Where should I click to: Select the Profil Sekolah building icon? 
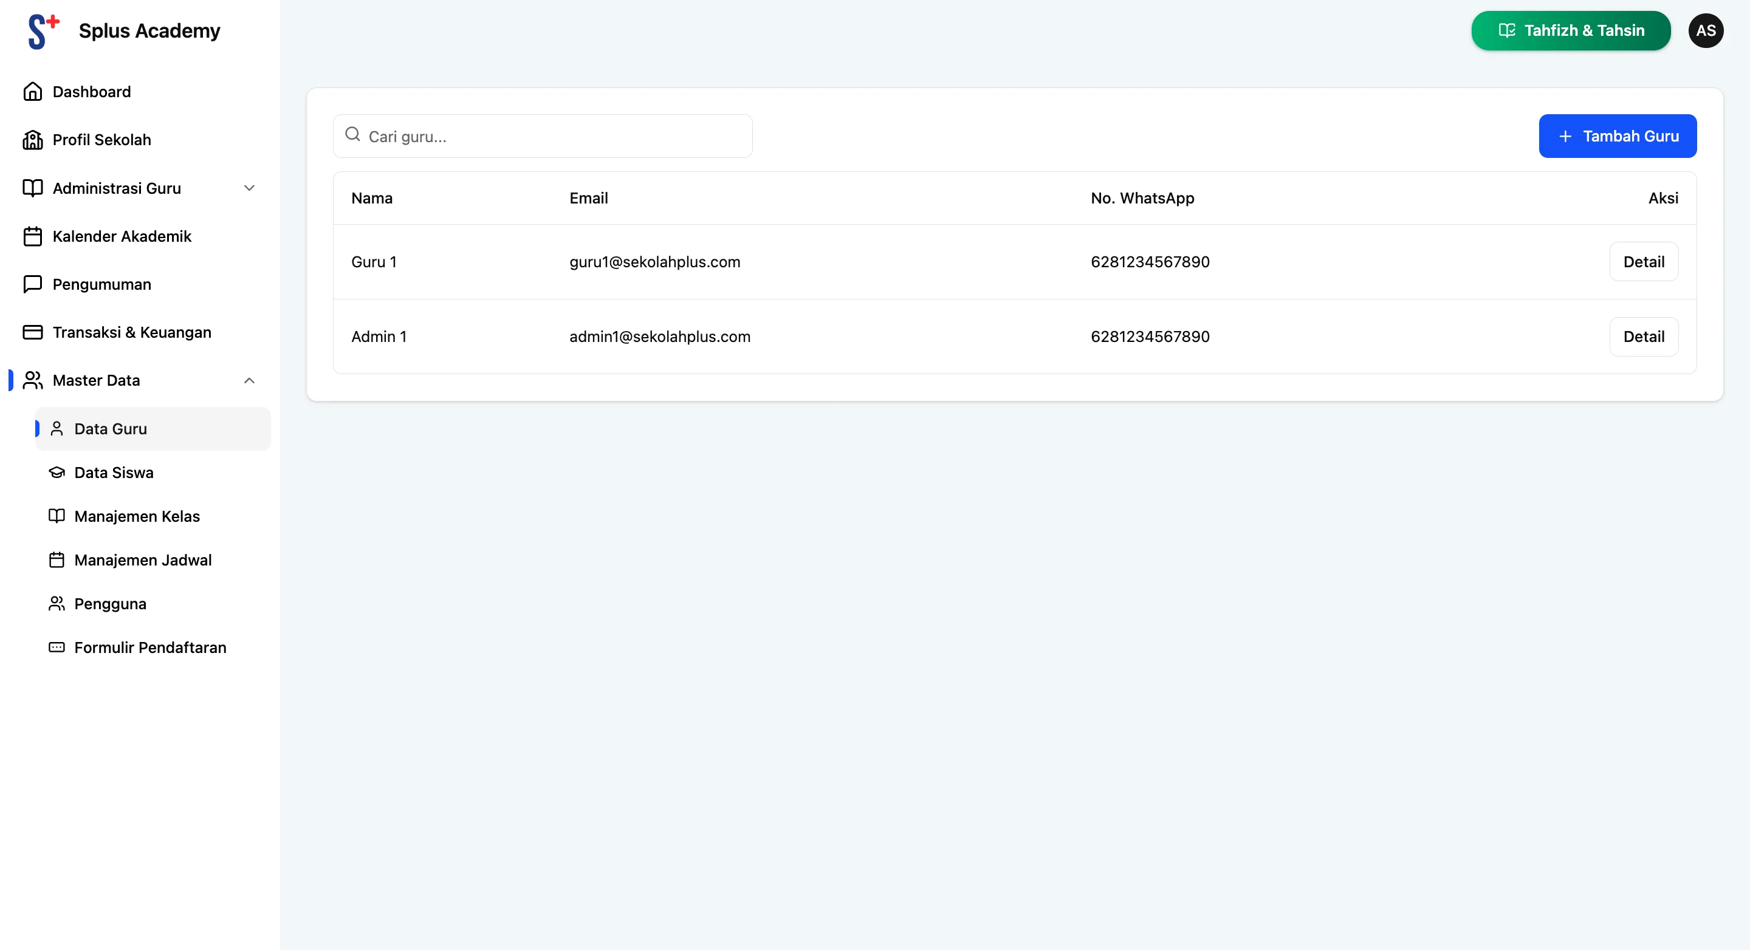[33, 139]
